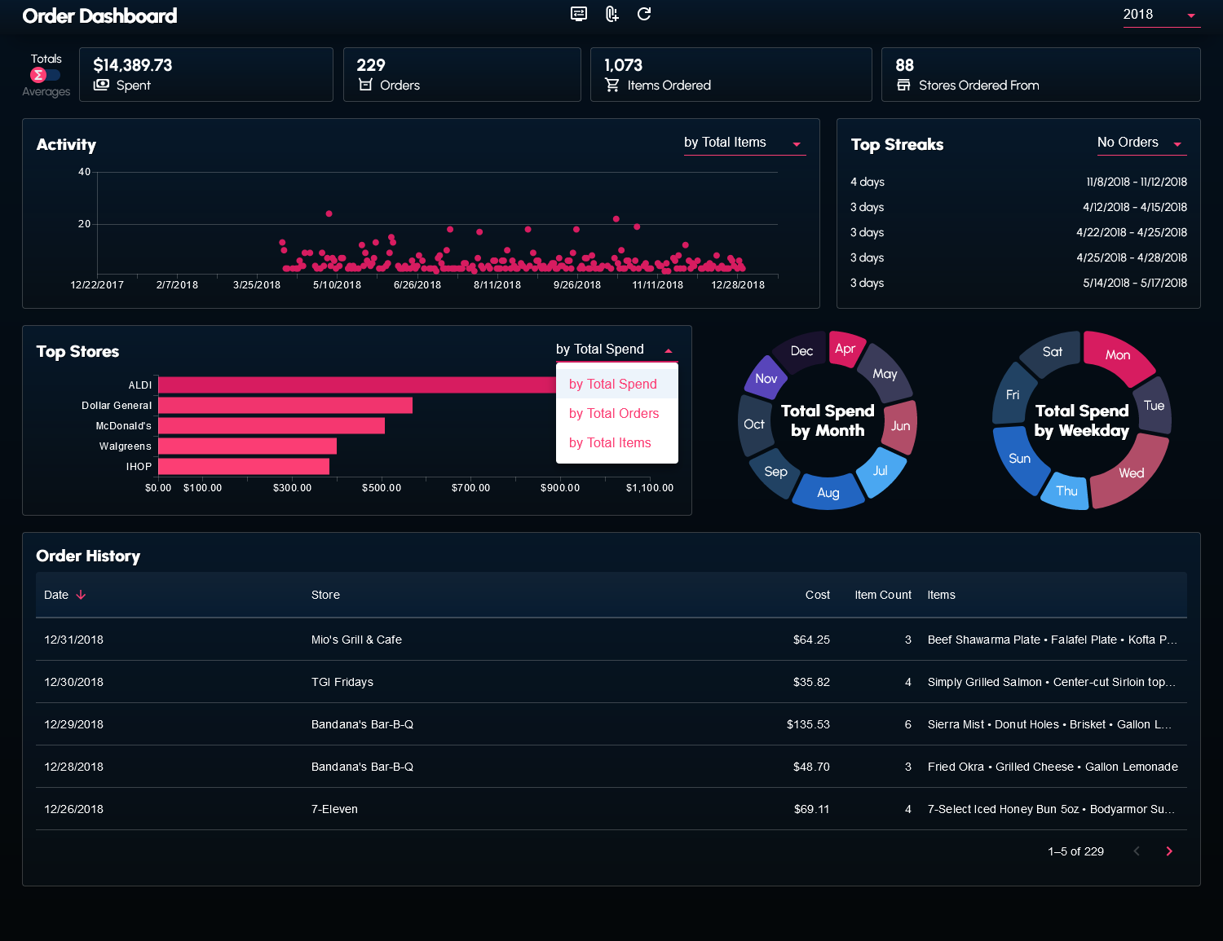Click the previous page arrow in Order History
1223x941 pixels.
pos(1137,851)
